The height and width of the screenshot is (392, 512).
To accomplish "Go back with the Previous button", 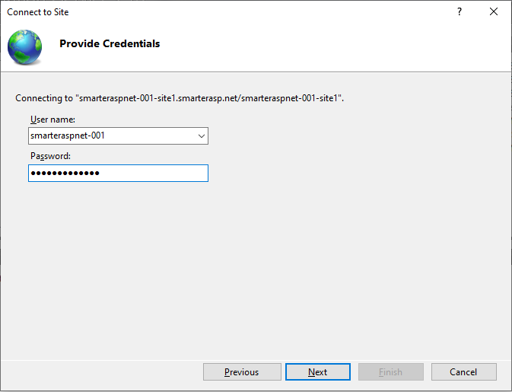I will click(242, 371).
